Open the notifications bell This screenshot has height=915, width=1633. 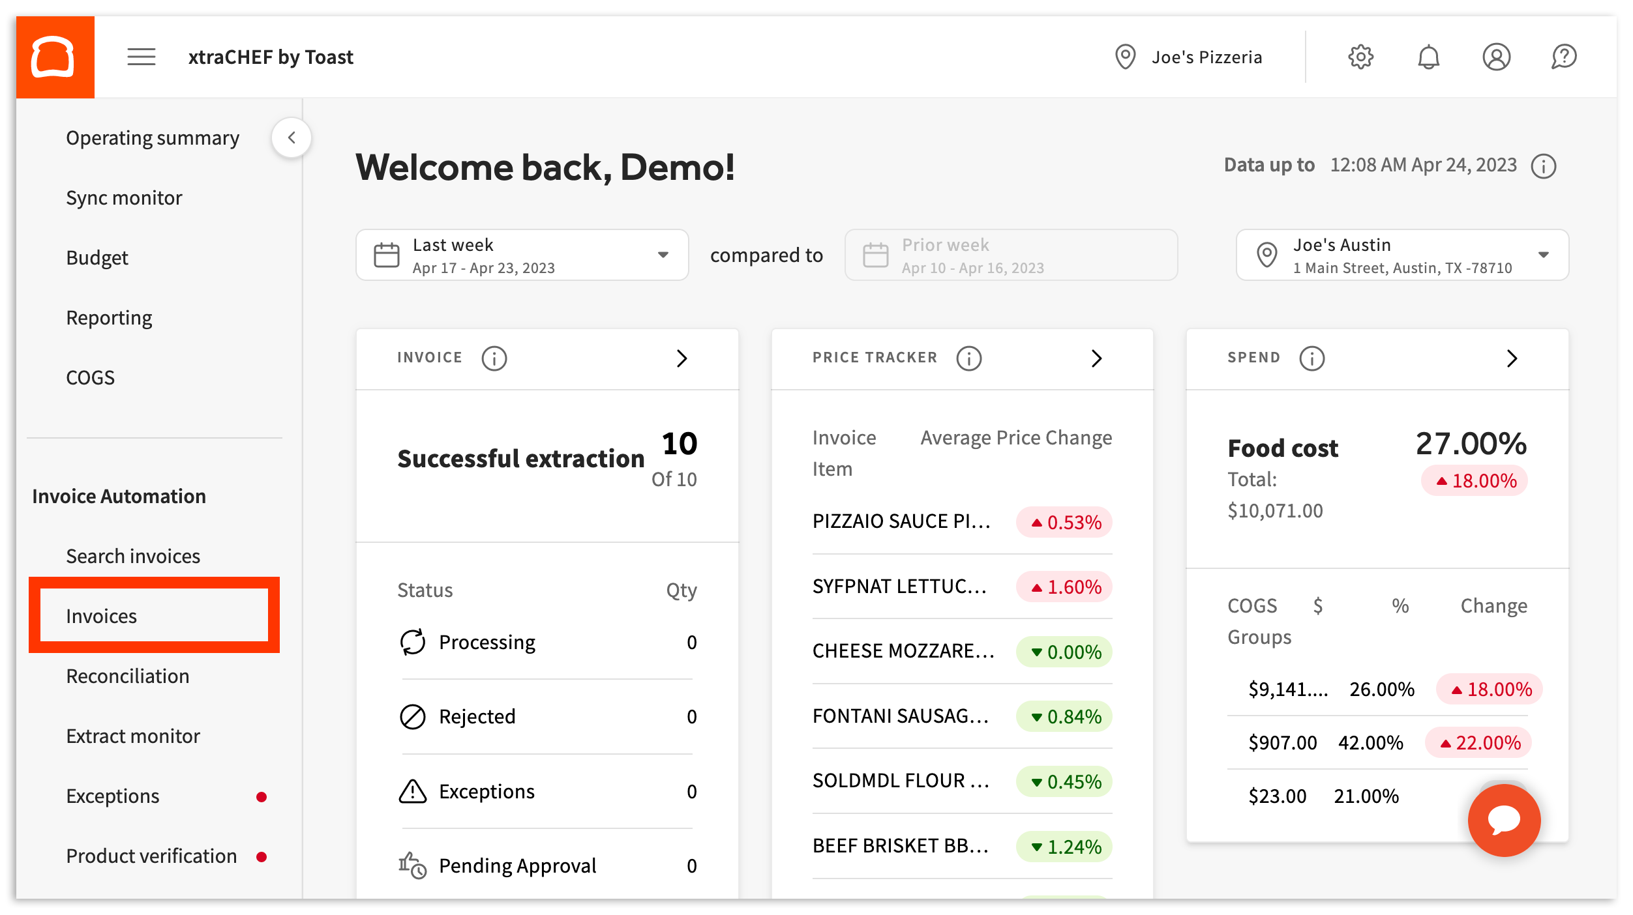(x=1429, y=57)
